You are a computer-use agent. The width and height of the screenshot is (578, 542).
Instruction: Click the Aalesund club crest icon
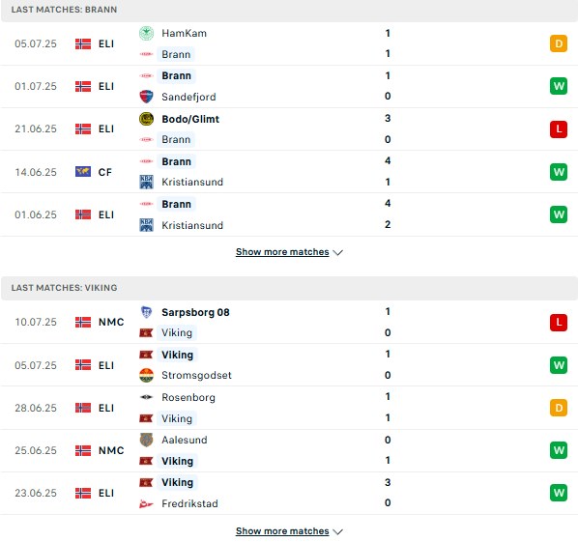point(146,440)
